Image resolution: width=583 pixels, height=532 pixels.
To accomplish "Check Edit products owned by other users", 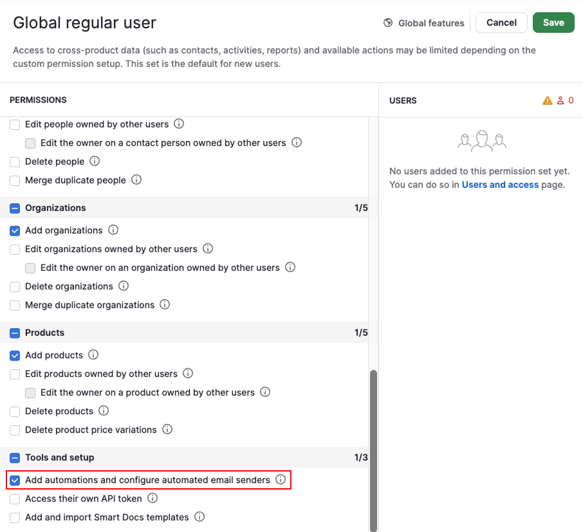I will coord(15,374).
